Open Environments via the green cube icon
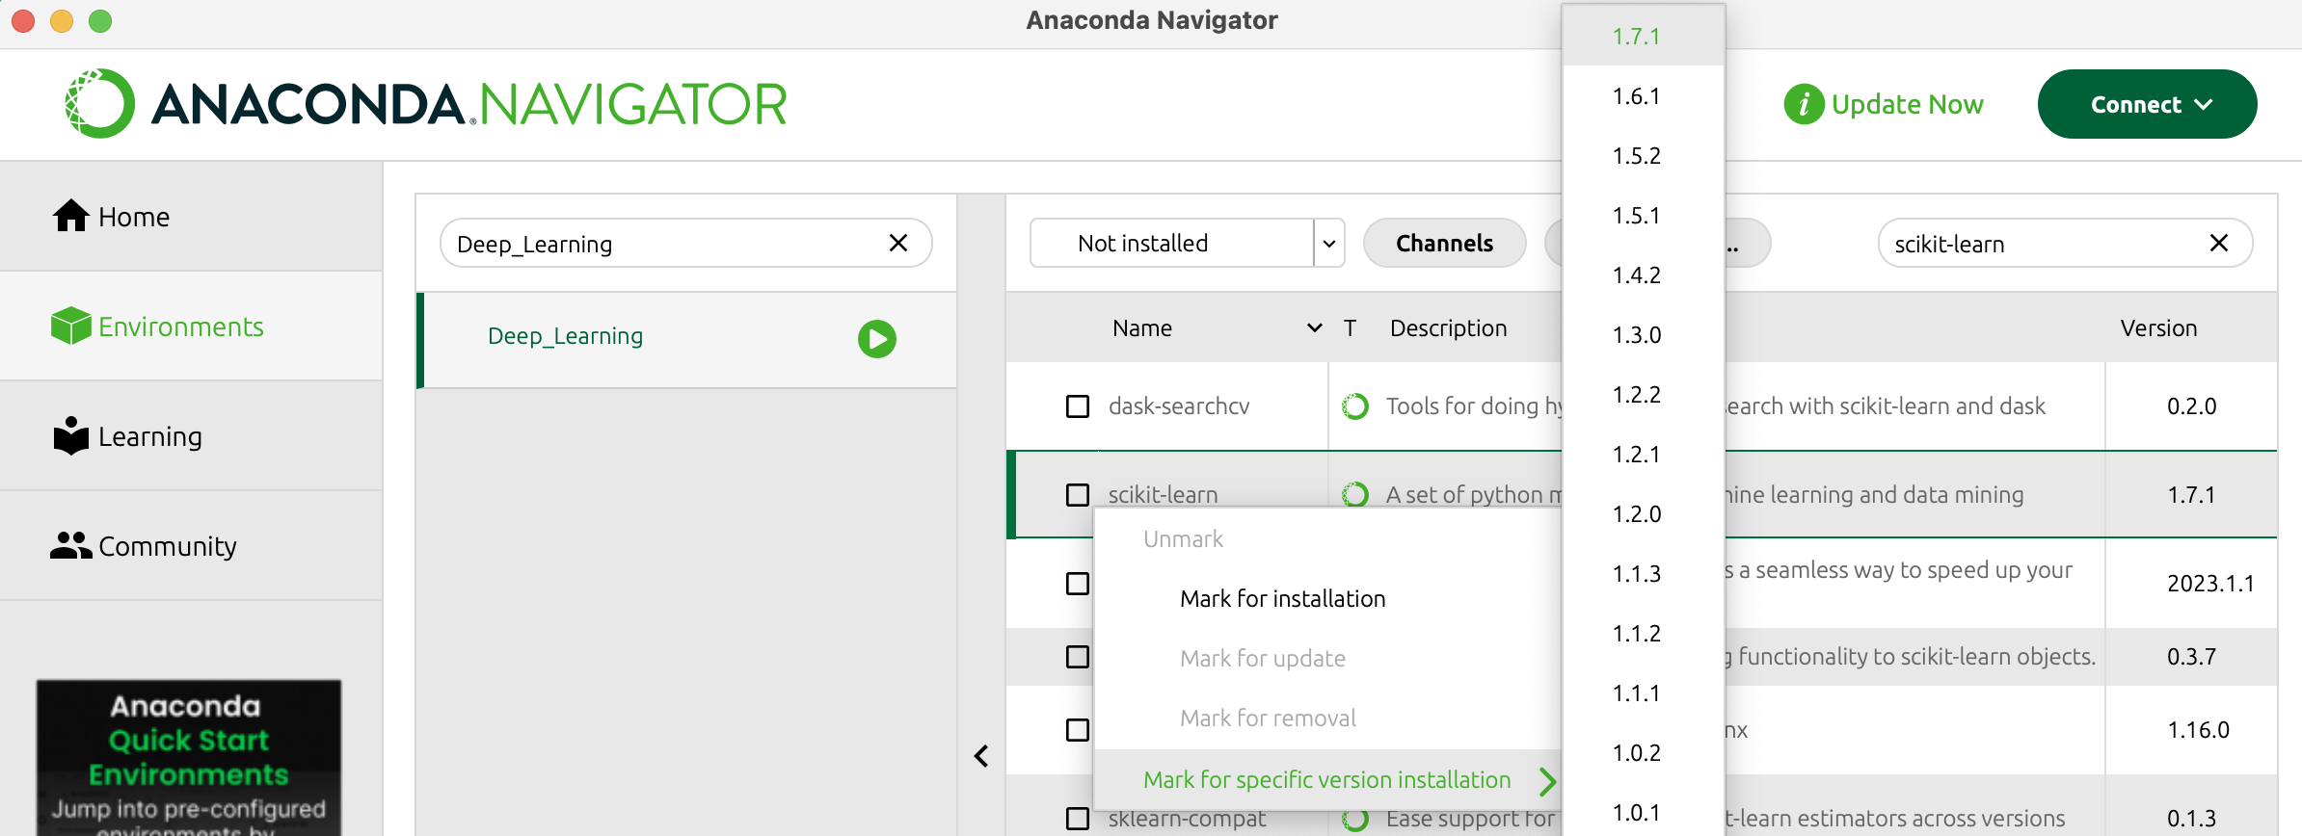2302x836 pixels. [x=70, y=327]
